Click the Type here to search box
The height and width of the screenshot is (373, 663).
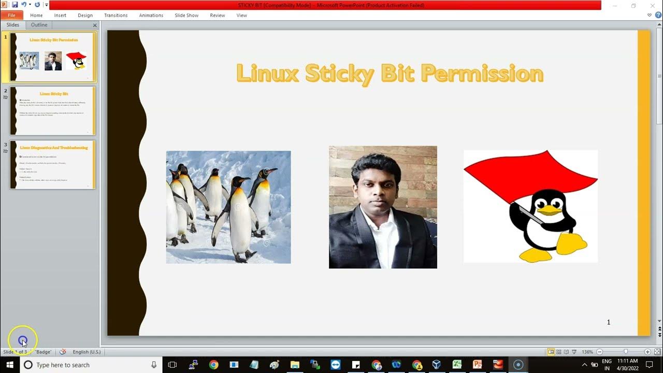pyautogui.click(x=91, y=365)
